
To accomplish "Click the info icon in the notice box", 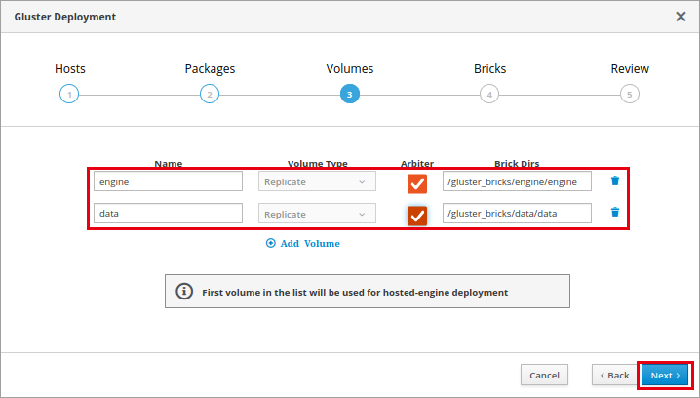I will coord(184,292).
